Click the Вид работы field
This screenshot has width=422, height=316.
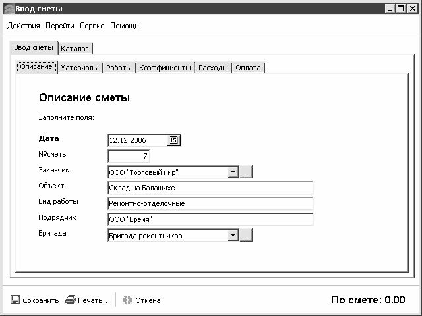210,203
